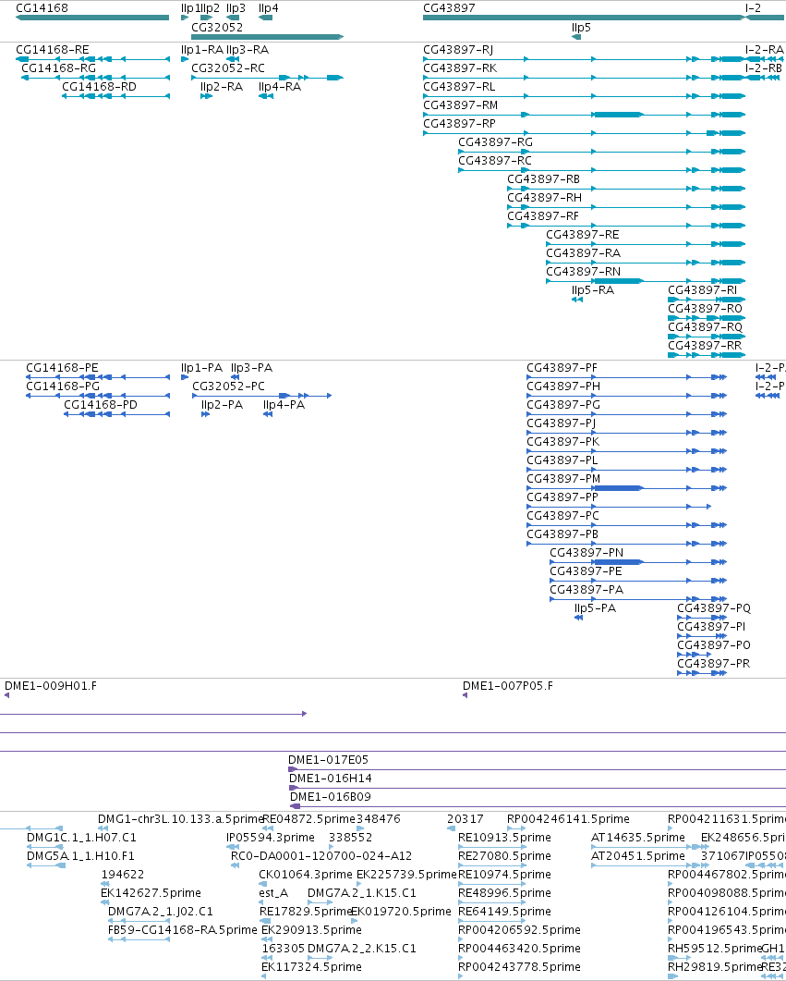
Task: Select the Ilp5-RA transcript label
Action: [593, 289]
